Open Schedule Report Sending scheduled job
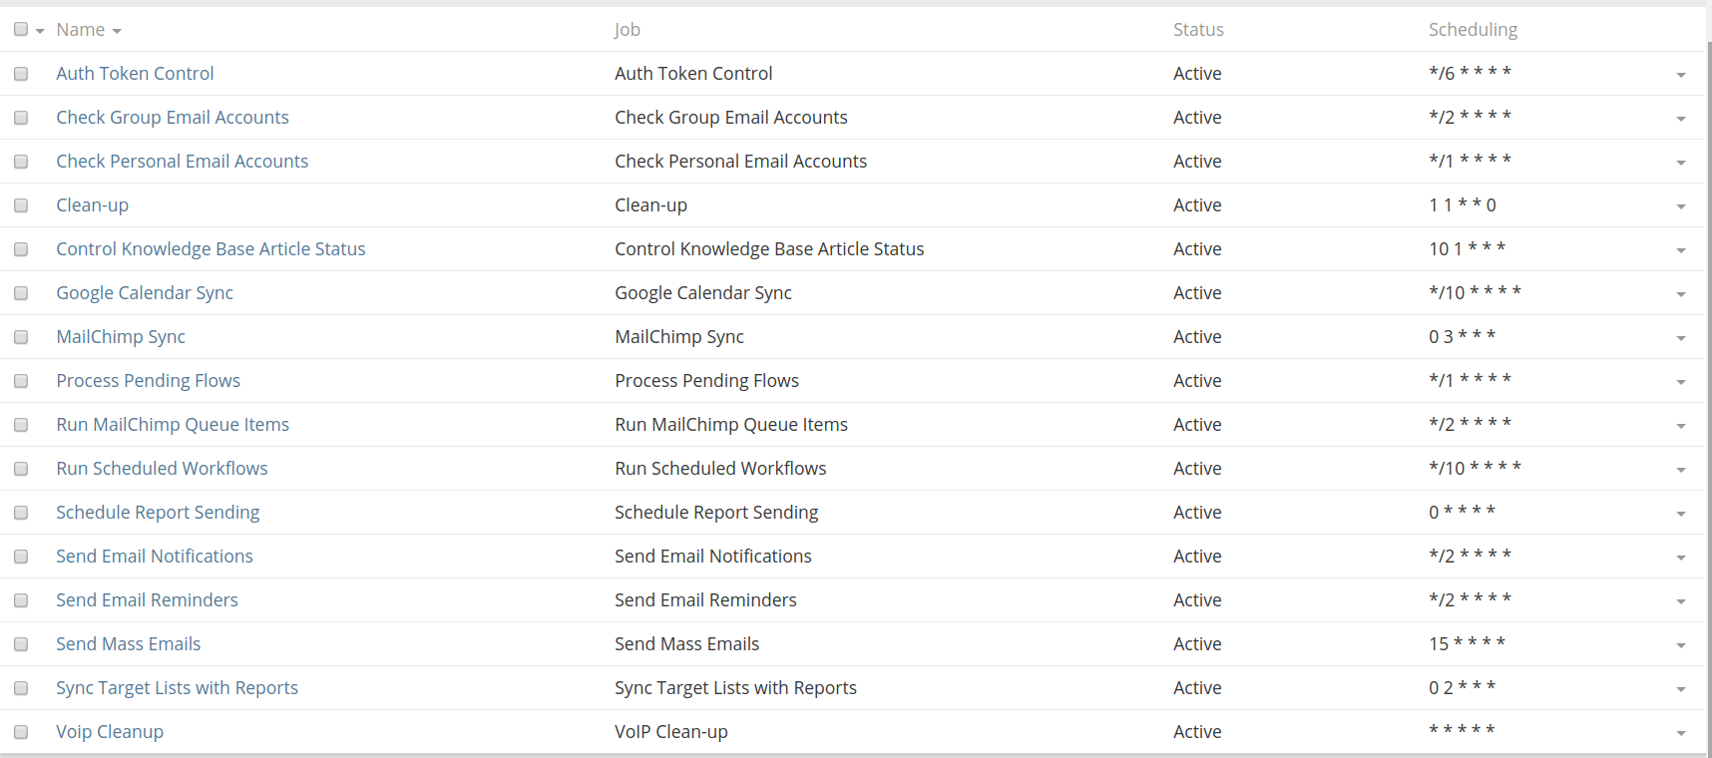The image size is (1712, 758). pos(158,513)
